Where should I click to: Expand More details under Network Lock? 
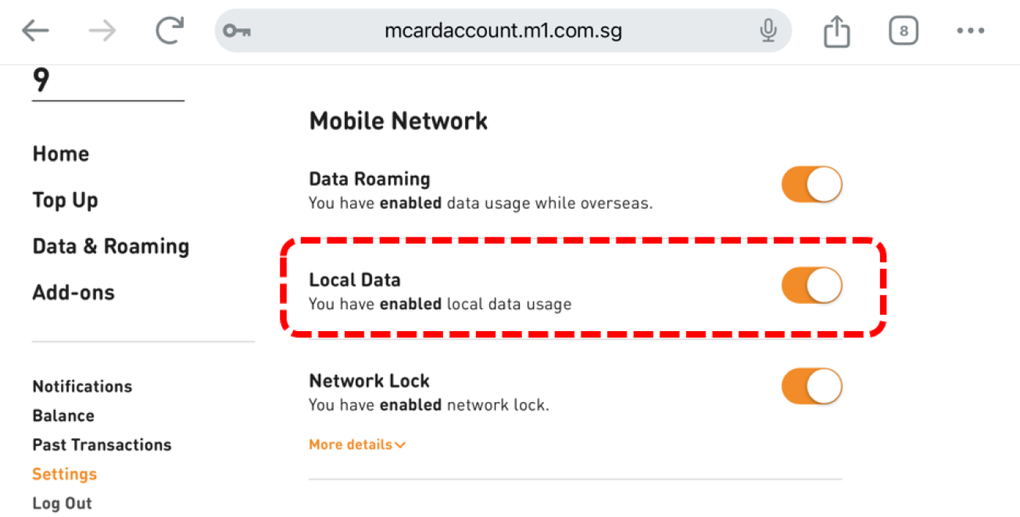[357, 444]
